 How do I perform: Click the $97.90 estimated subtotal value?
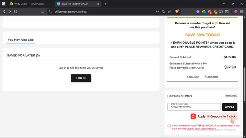(230, 67)
